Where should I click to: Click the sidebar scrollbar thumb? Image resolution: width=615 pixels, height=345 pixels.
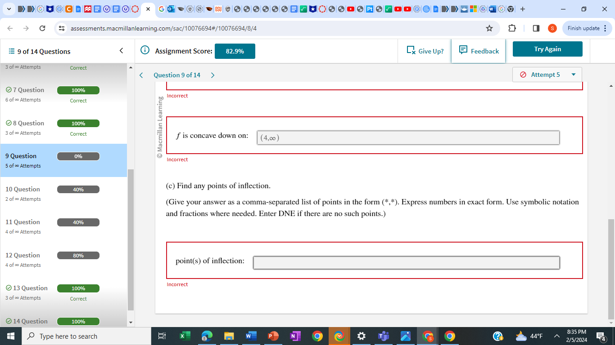click(131, 240)
